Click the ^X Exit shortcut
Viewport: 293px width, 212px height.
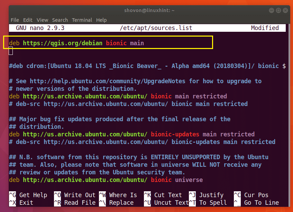pyautogui.click(x=21, y=203)
